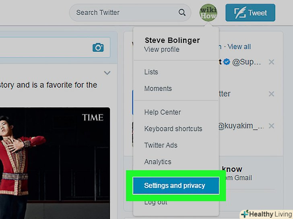Select Moments from the dropdown menu
Image resolution: width=293 pixels, height=219 pixels.
point(158,88)
